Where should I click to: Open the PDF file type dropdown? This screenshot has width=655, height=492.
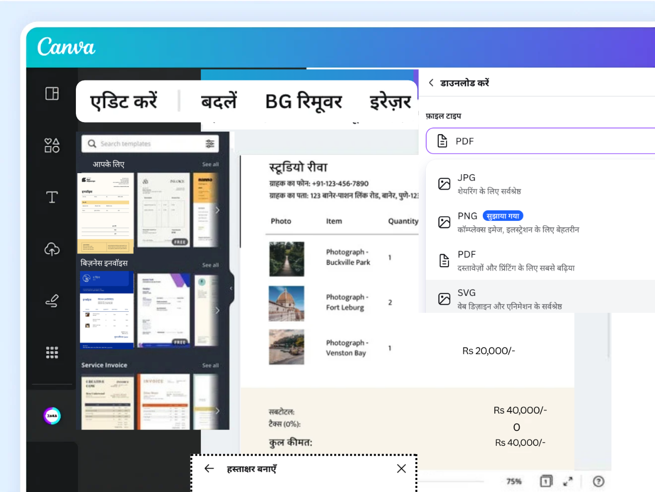(540, 141)
